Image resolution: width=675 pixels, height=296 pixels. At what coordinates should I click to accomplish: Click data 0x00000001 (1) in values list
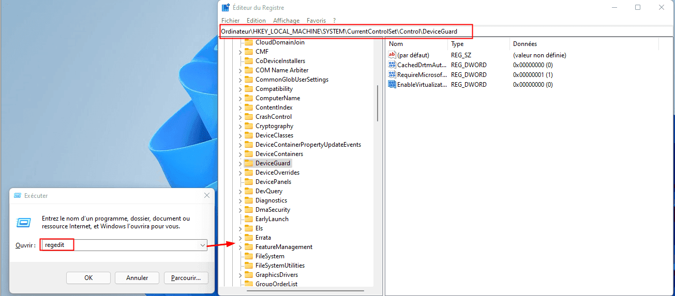[533, 74]
